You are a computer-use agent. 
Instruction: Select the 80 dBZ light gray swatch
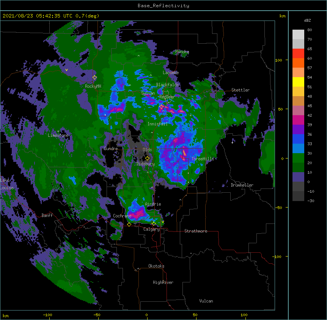[x=298, y=34]
